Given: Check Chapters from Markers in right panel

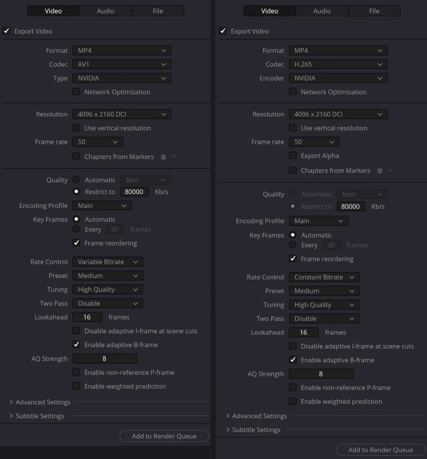Looking at the screenshot, I should click(293, 170).
